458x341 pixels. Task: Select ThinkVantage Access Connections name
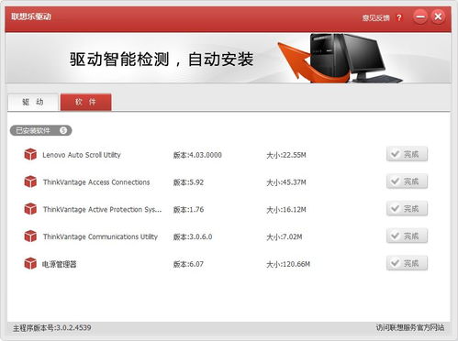point(96,182)
